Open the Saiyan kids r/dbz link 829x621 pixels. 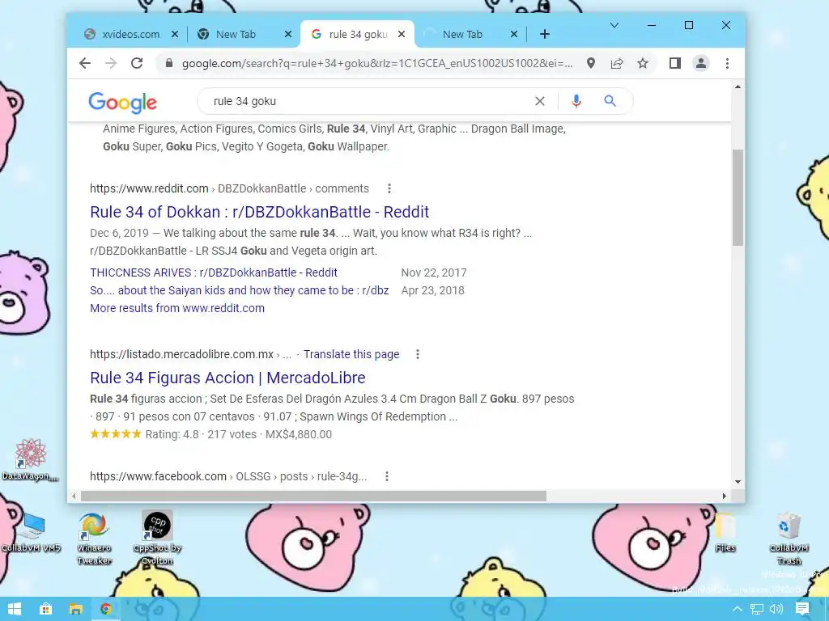pos(240,290)
